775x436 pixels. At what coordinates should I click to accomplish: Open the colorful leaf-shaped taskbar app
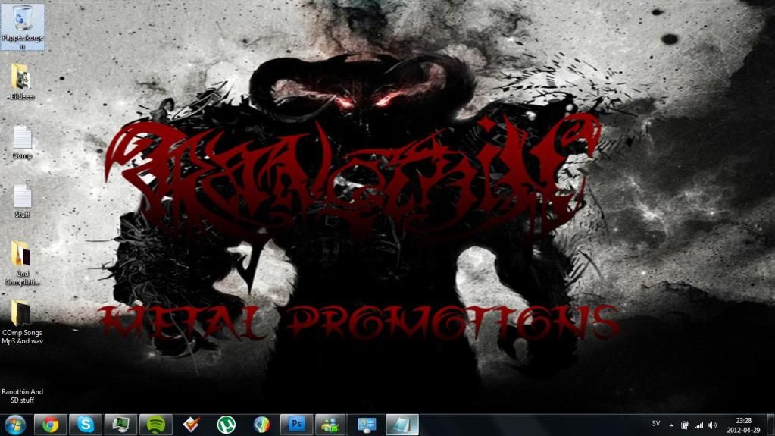click(x=261, y=425)
